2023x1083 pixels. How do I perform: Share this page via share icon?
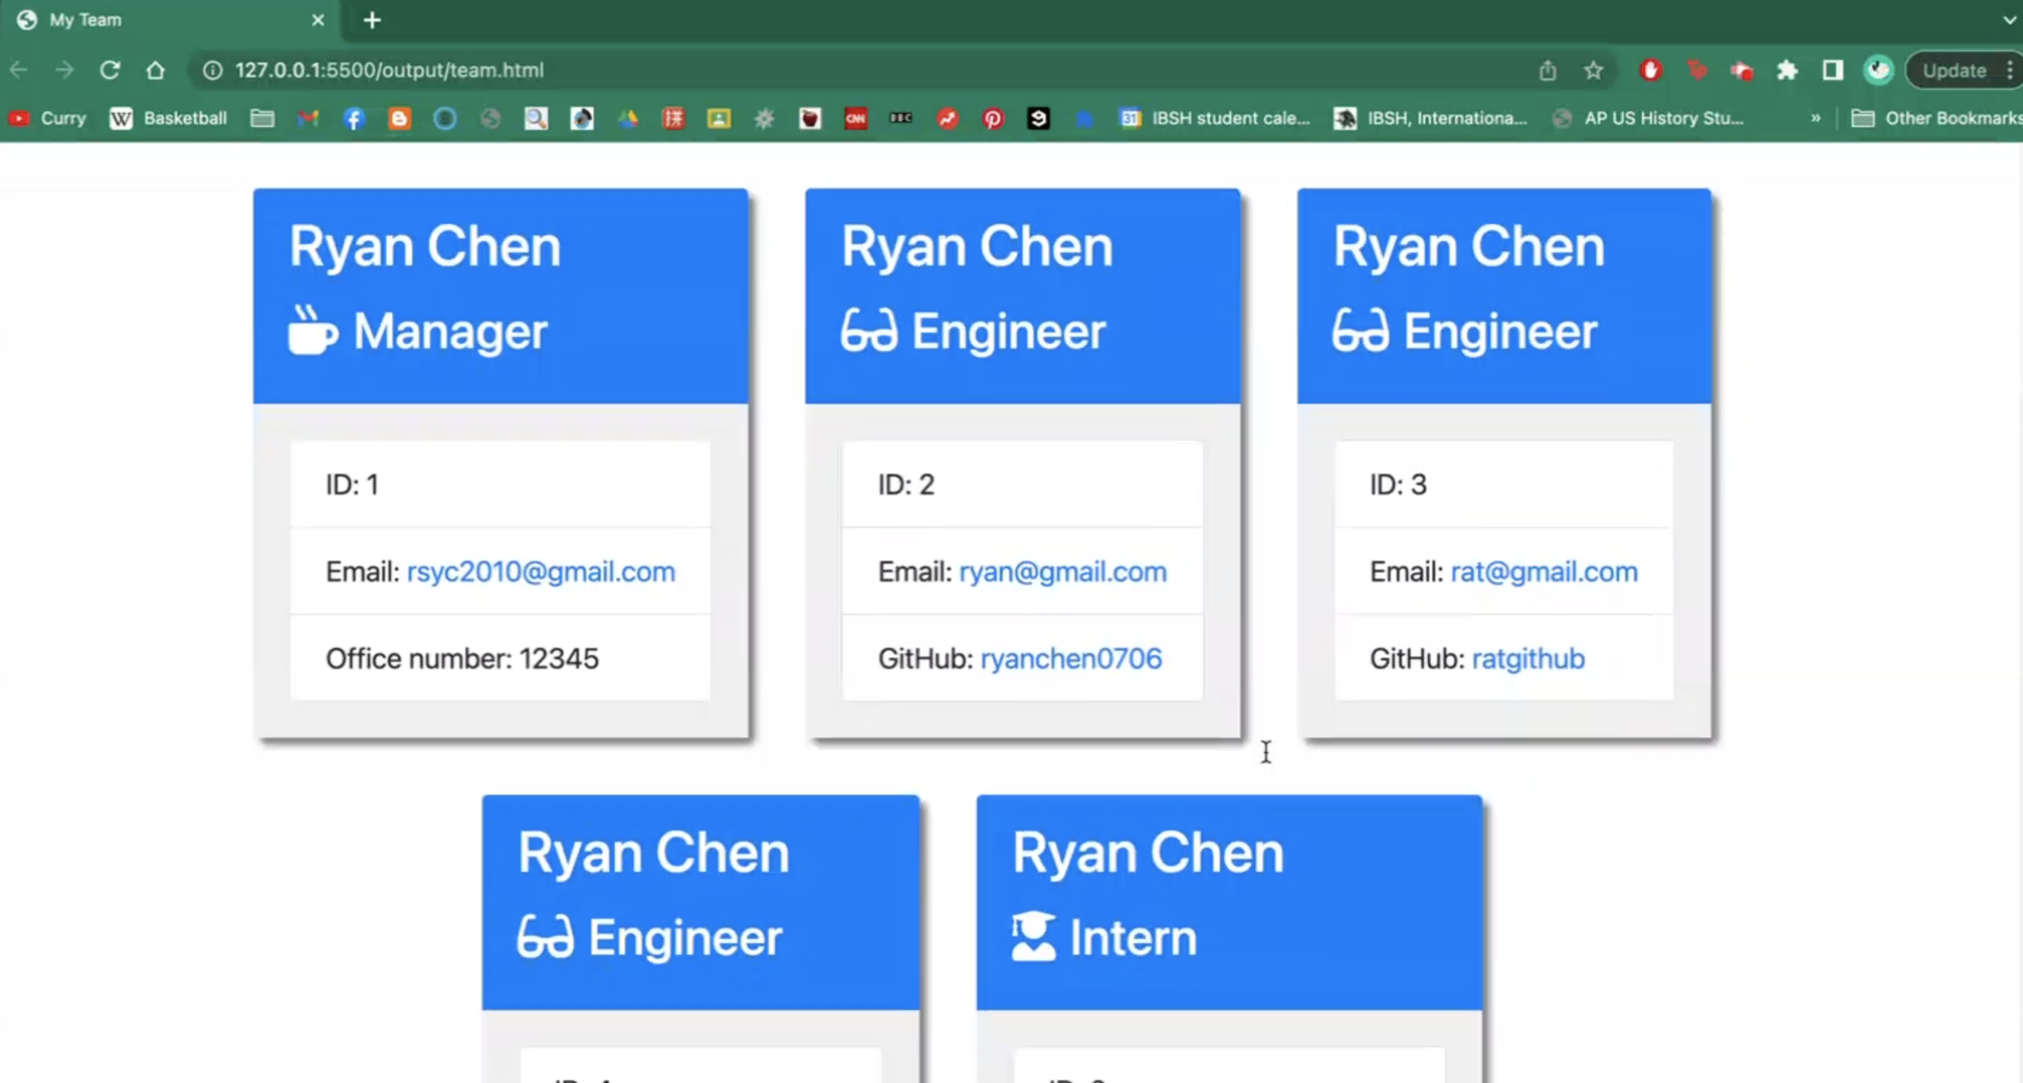(x=1547, y=71)
